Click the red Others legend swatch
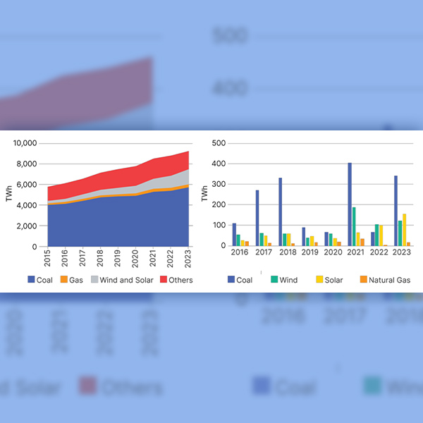This screenshot has height=423, width=423. pyautogui.click(x=164, y=280)
